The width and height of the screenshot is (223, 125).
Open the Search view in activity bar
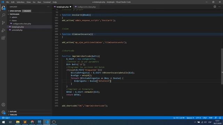pos(3,15)
